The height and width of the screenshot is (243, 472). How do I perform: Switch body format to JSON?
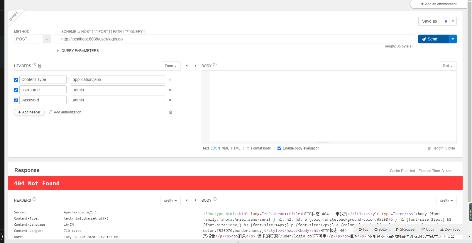pos(215,148)
